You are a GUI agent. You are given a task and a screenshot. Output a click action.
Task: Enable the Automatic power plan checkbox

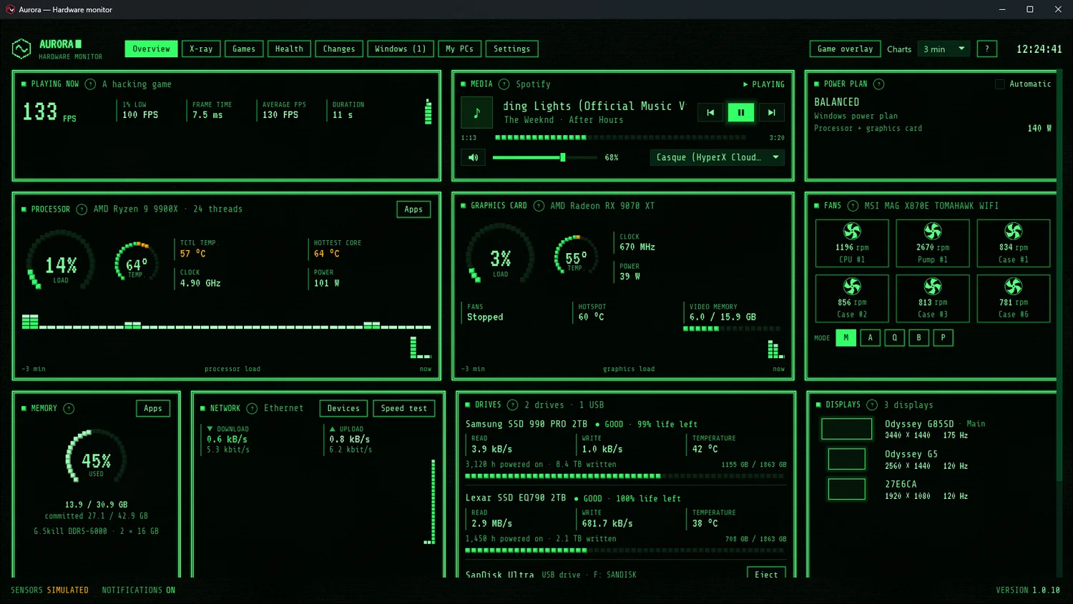click(1000, 84)
